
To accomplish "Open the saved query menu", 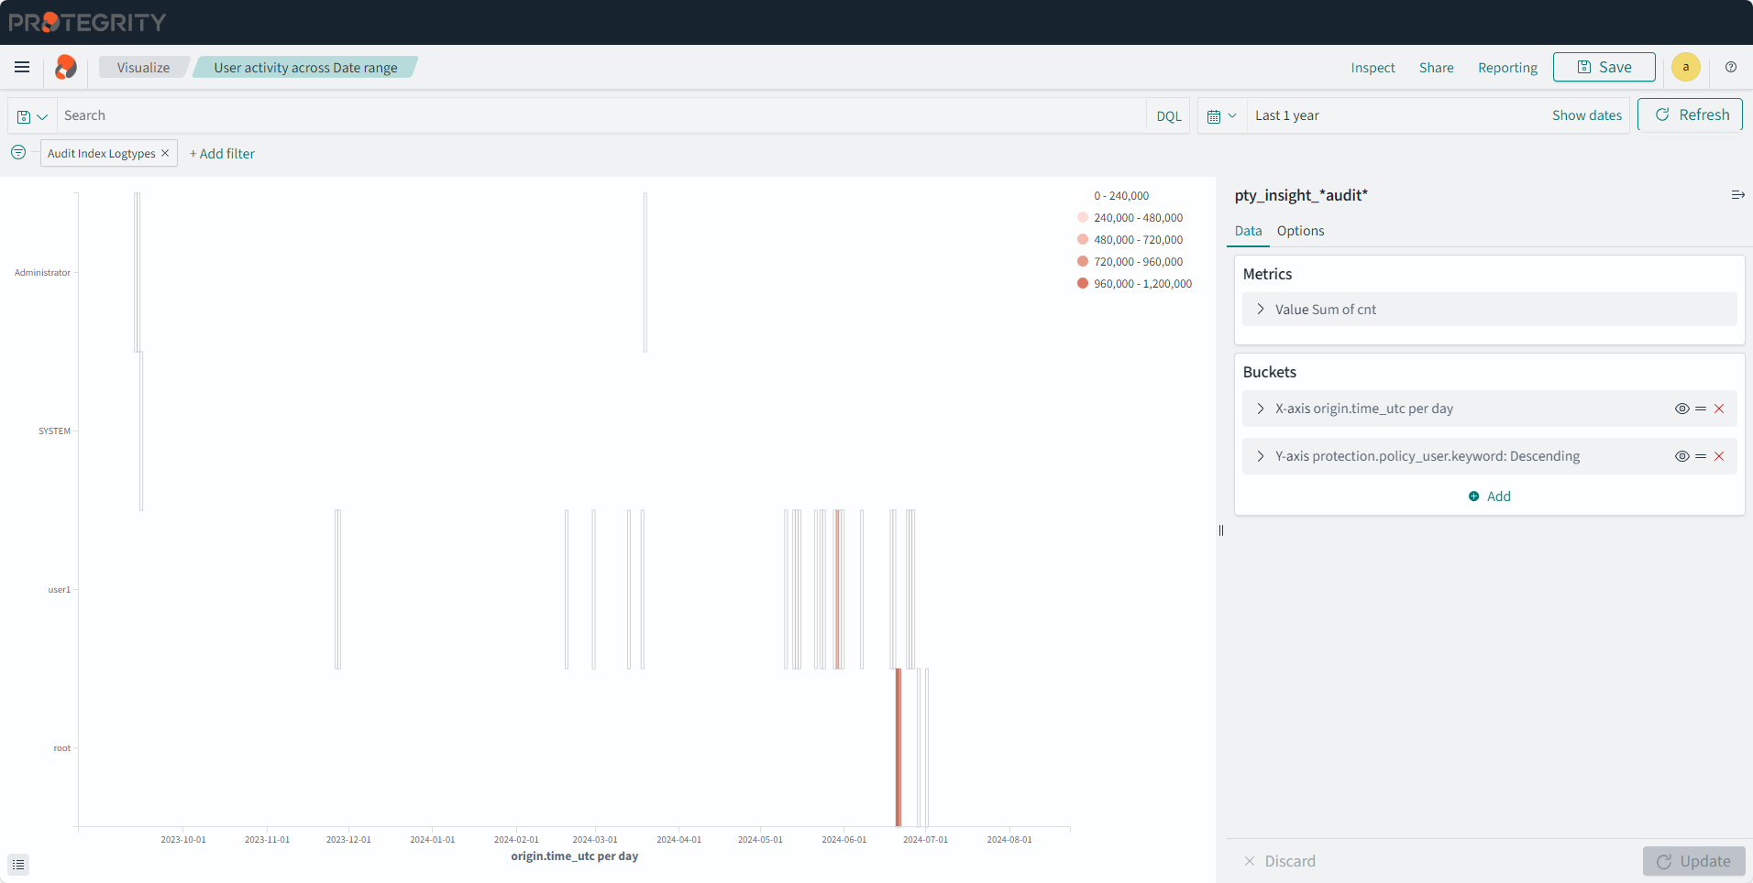I will coord(32,116).
